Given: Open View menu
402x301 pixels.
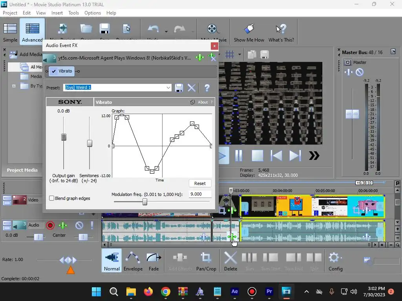Looking at the screenshot, I should pos(41,13).
